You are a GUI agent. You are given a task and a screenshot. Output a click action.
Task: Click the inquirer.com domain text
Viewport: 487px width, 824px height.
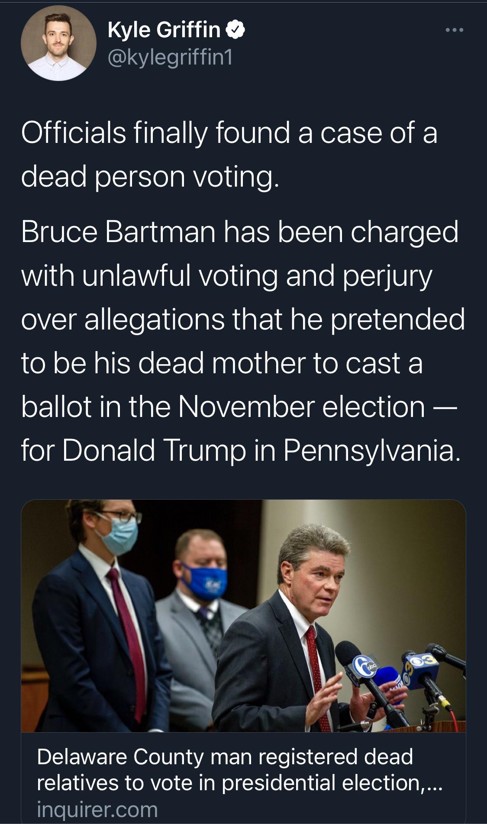pos(97,809)
